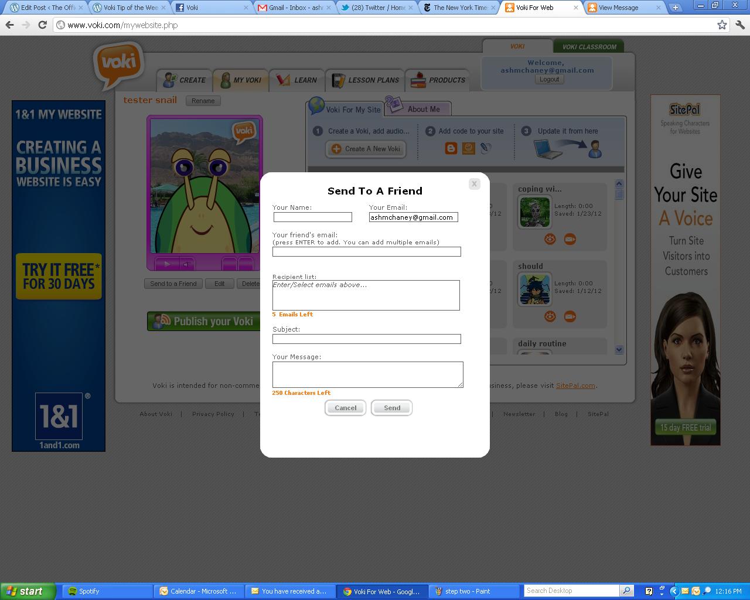This screenshot has width=750, height=600.
Task: Close the Send To A Friend dialog
Action: 474,184
